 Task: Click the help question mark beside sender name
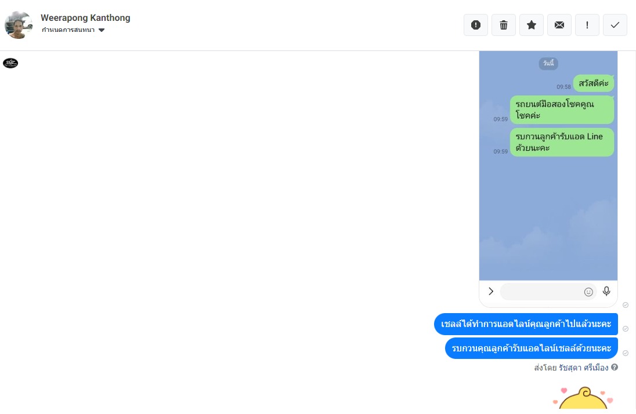tap(615, 367)
